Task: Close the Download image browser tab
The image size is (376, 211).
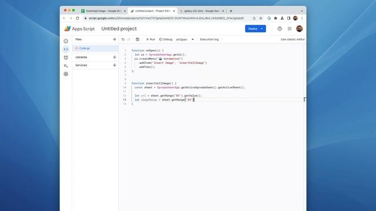Action: tap(125, 11)
